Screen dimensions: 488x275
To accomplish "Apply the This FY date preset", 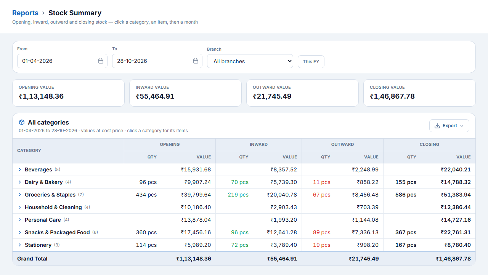I will tap(311, 62).
